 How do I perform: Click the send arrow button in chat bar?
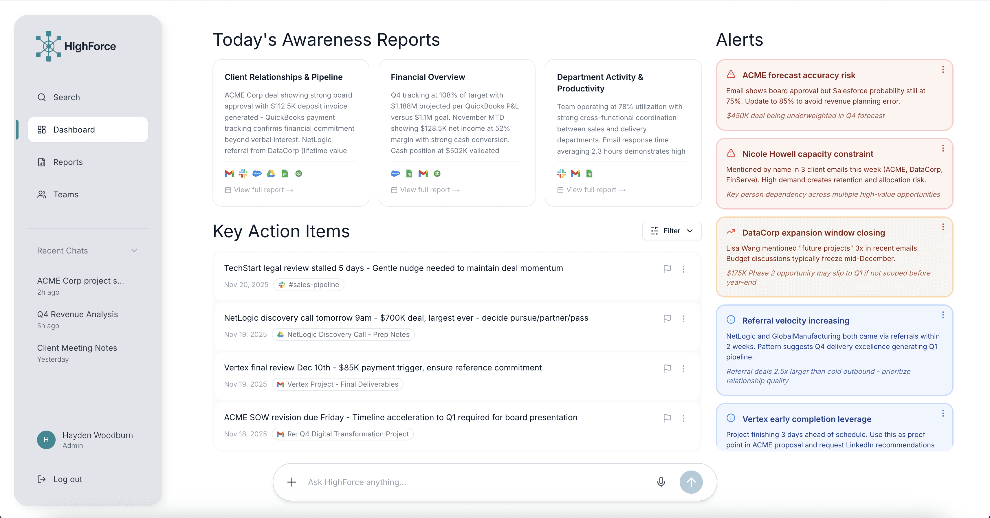(x=691, y=482)
